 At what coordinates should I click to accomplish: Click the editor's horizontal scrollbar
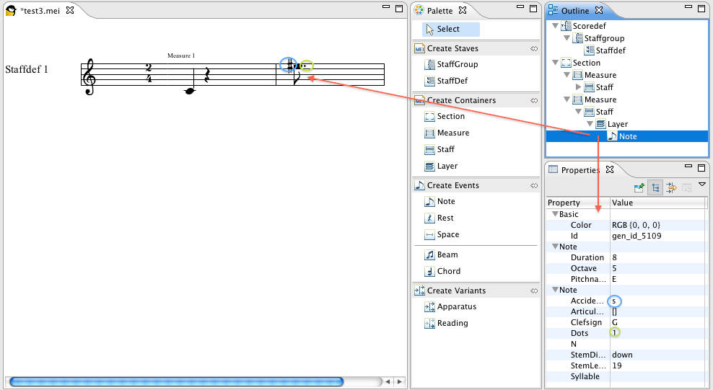click(x=176, y=381)
